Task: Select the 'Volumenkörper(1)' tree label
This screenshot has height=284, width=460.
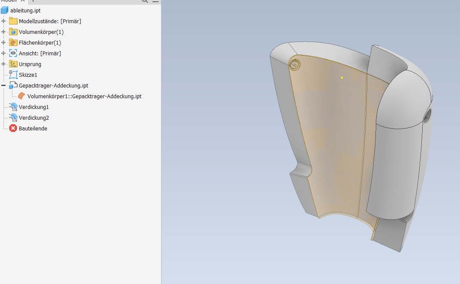Action: (41, 32)
